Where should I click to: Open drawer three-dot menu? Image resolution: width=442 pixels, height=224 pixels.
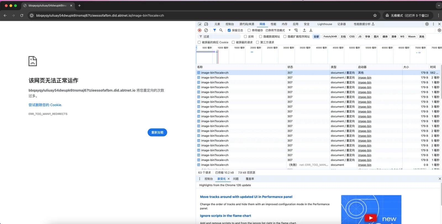(x=199, y=179)
